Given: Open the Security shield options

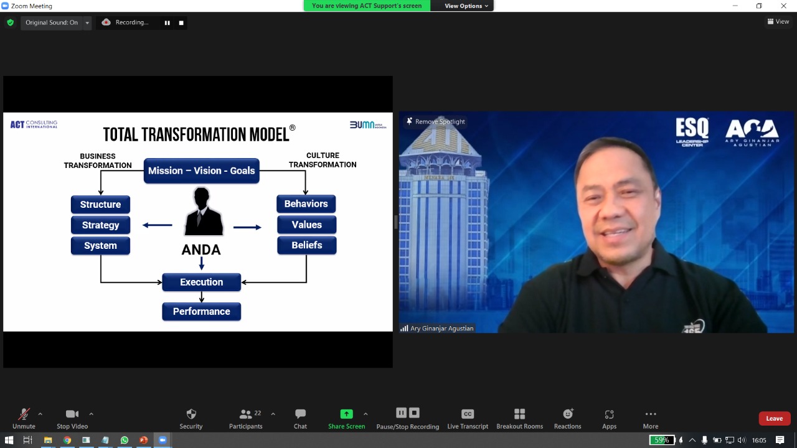Looking at the screenshot, I should tap(191, 418).
